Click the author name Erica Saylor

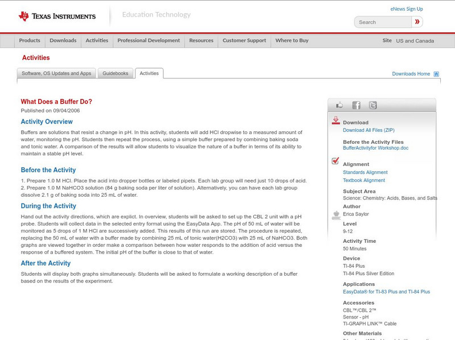[356, 214]
